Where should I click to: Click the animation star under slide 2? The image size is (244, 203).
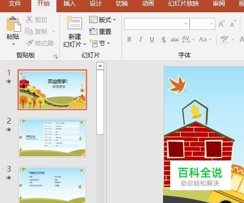(x=9, y=129)
